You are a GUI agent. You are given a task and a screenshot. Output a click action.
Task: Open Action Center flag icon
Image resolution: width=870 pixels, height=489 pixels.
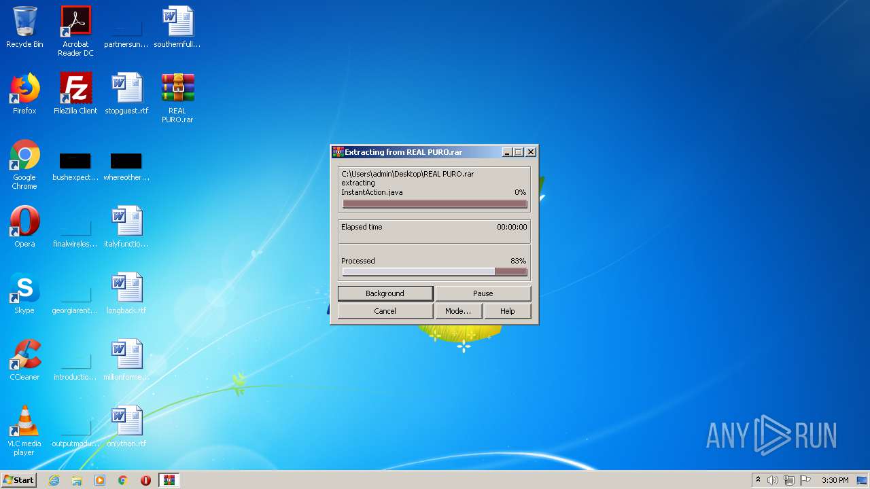tap(805, 480)
